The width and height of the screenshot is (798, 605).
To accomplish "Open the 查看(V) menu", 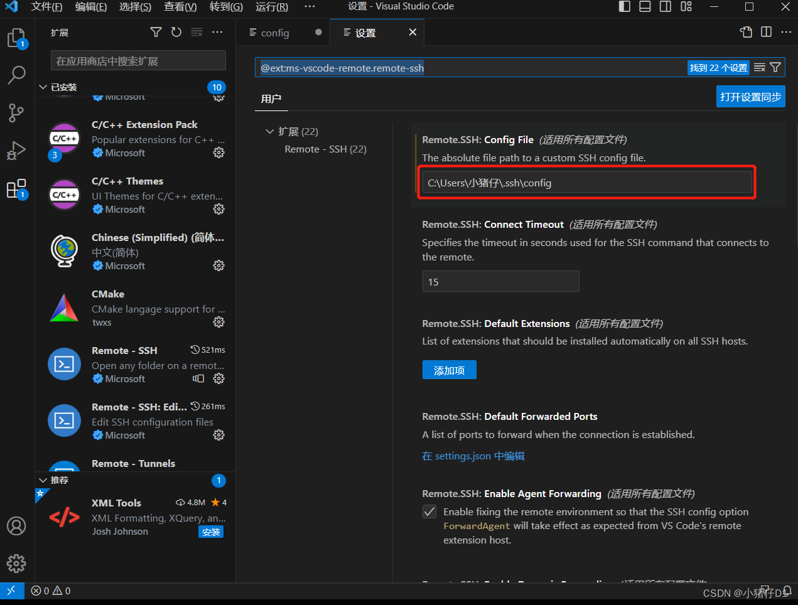I will [180, 7].
